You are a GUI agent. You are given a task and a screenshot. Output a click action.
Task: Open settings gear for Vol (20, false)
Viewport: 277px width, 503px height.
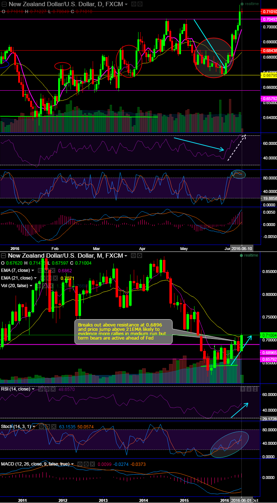(x=45, y=286)
